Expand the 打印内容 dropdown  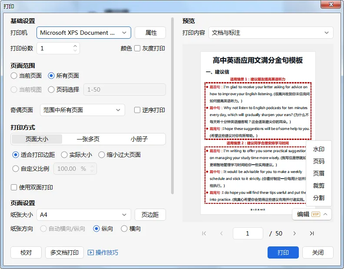[271, 33]
